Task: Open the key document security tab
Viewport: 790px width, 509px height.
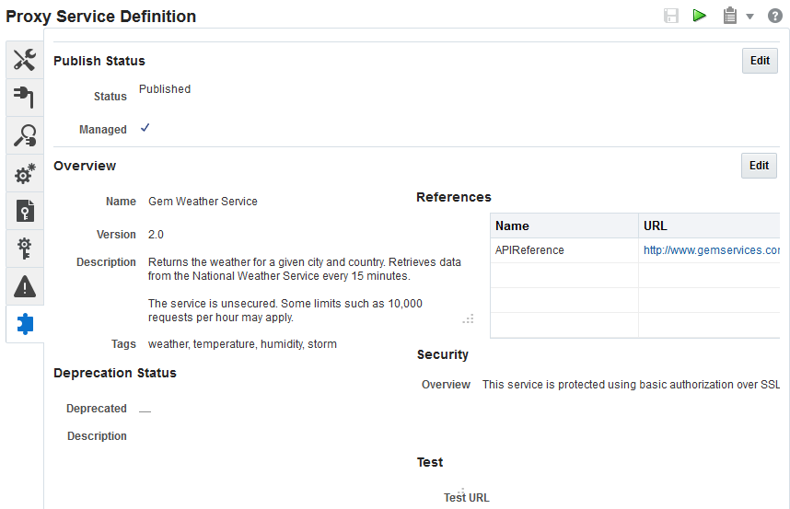Action: (25, 211)
